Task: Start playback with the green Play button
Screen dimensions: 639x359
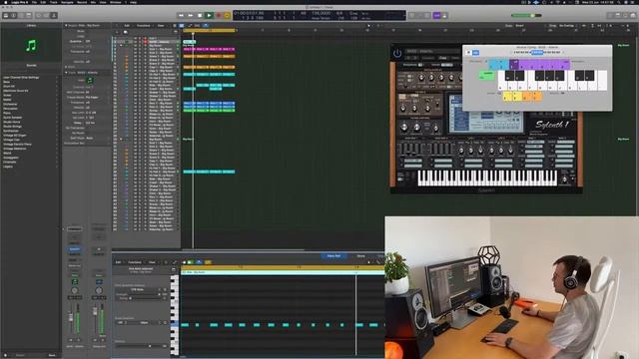Action: point(209,16)
